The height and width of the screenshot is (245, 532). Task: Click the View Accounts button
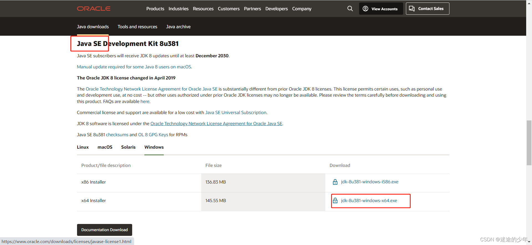(x=381, y=9)
